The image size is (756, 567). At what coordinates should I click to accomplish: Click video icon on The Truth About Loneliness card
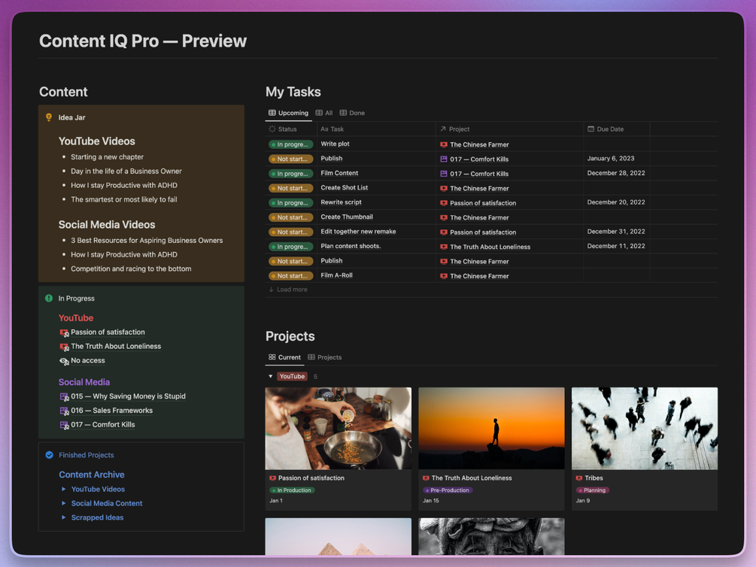[426, 478]
